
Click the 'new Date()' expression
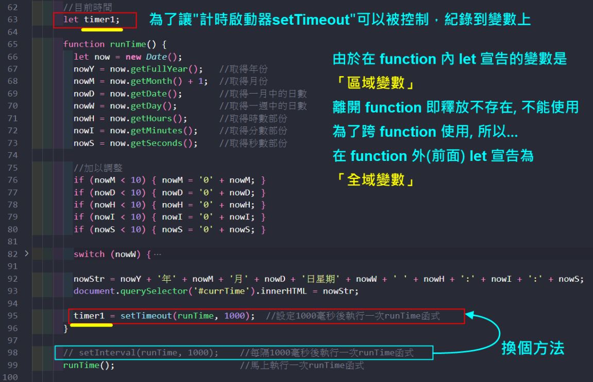154,57
